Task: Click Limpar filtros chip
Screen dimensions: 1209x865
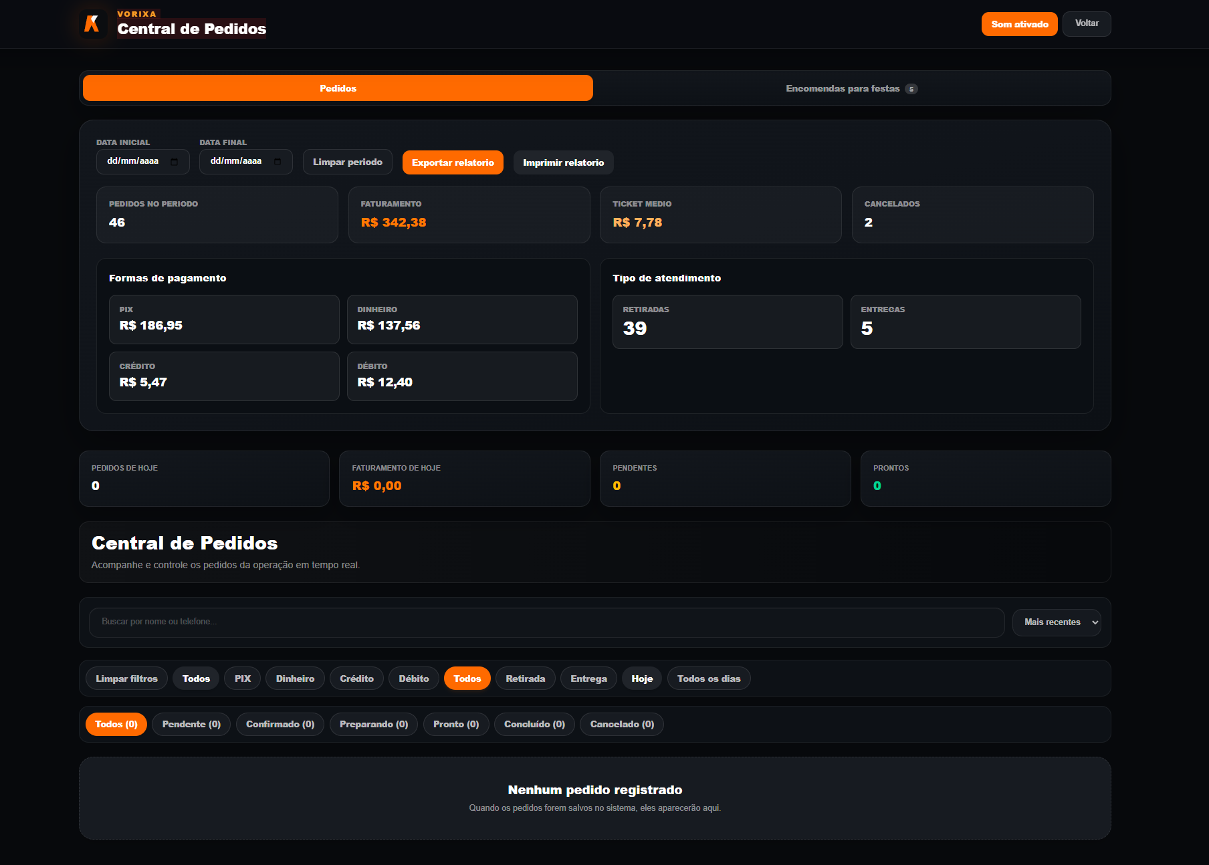Action: pyautogui.click(x=126, y=678)
